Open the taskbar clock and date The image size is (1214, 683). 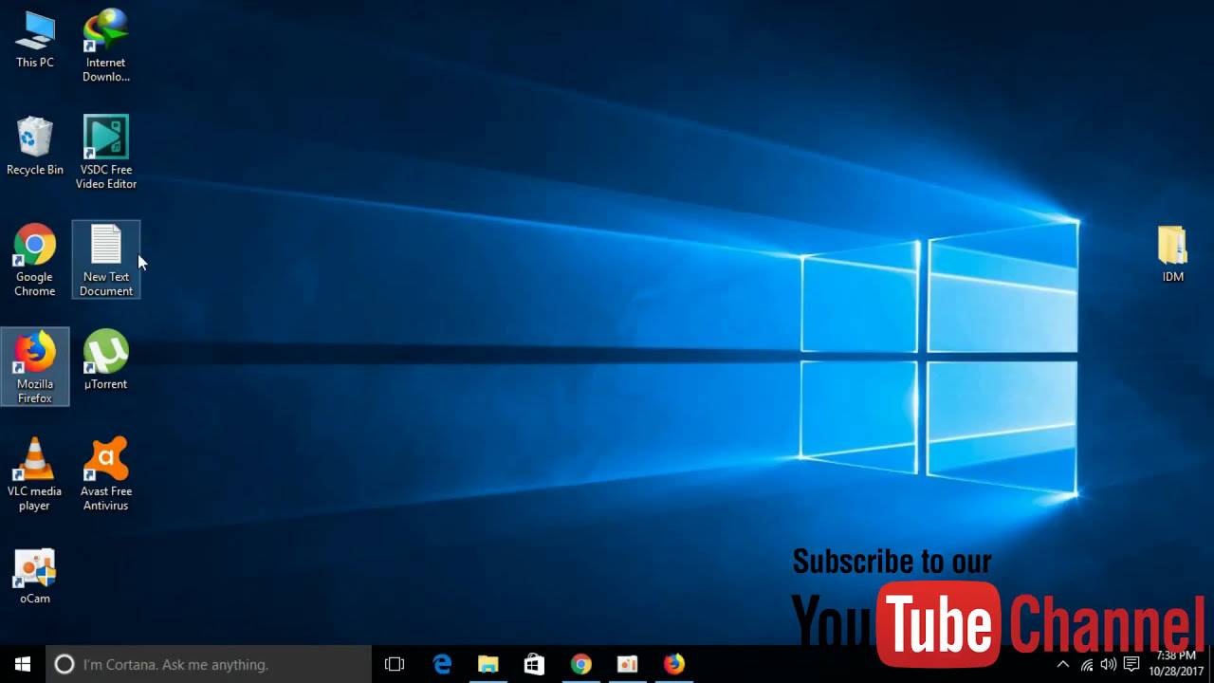coord(1176,664)
